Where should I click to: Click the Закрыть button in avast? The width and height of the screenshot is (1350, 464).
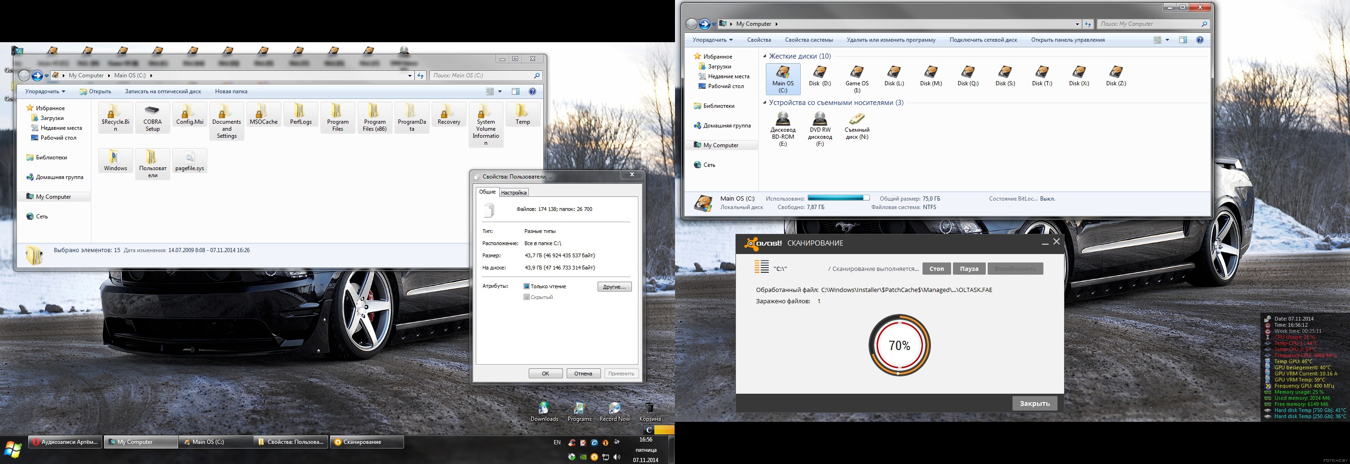point(1035,403)
